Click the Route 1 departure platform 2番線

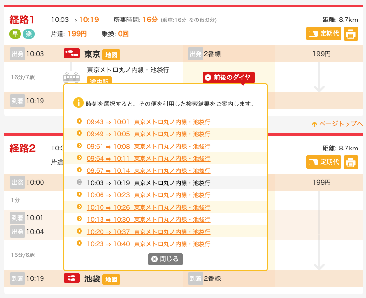click(212, 54)
